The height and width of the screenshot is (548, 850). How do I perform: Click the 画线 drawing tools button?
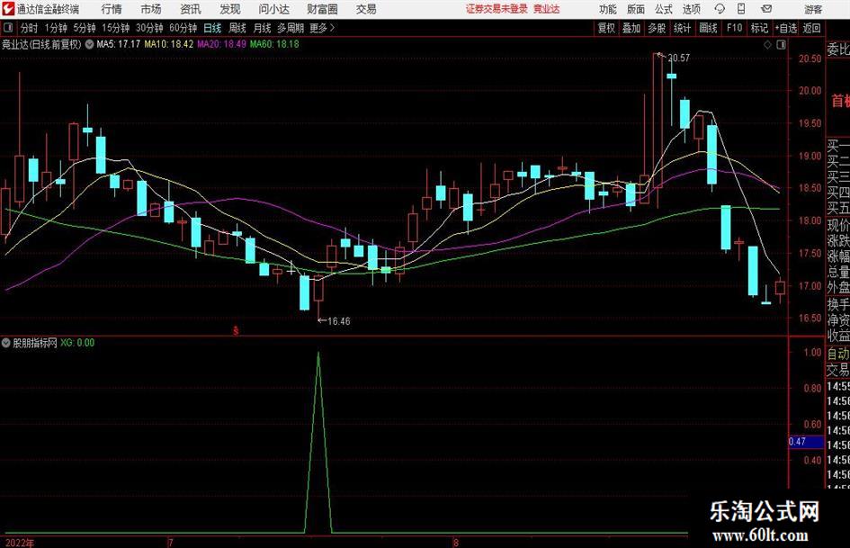pos(709,28)
